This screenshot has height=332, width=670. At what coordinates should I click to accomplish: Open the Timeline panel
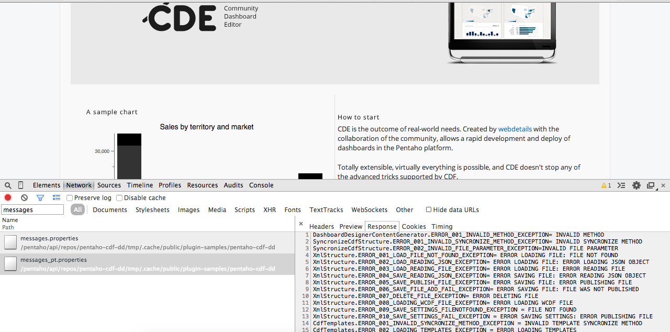click(140, 185)
